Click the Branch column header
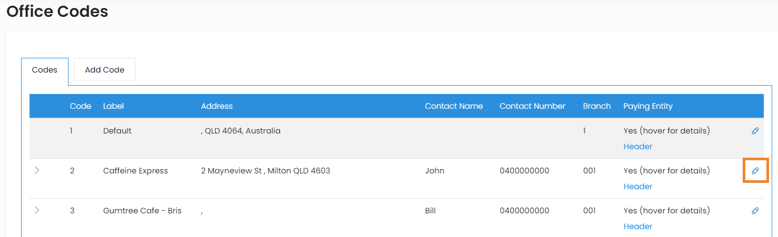 (x=597, y=106)
